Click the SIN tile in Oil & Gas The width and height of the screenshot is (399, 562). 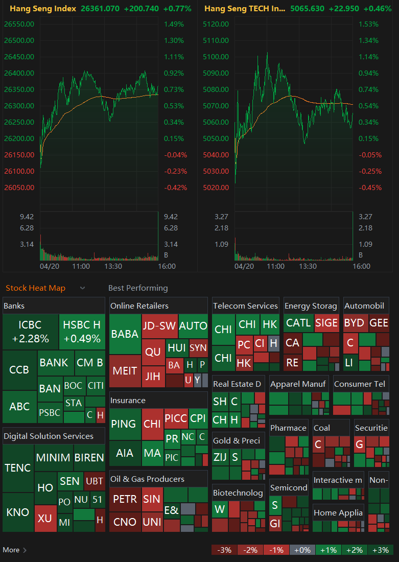(x=152, y=499)
